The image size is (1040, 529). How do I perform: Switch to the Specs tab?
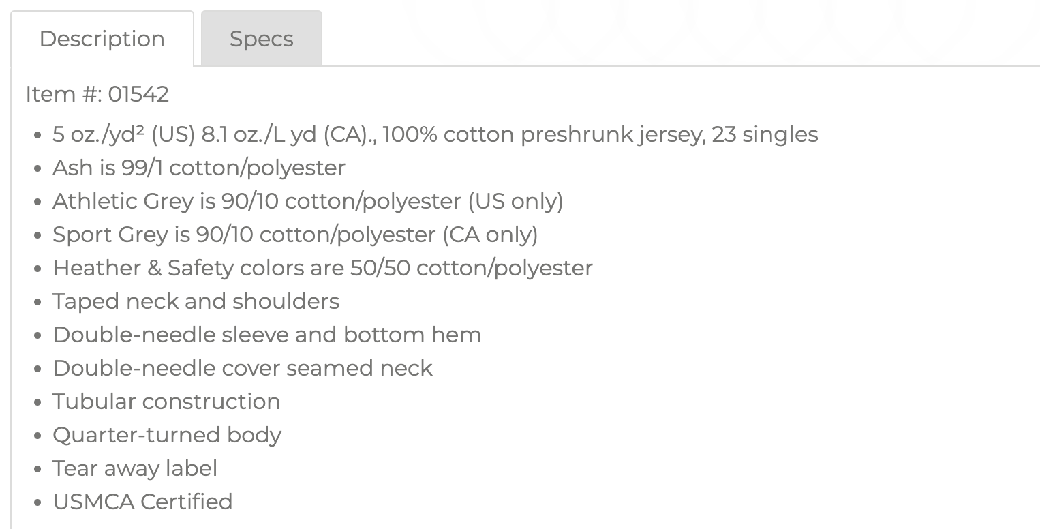pos(261,39)
